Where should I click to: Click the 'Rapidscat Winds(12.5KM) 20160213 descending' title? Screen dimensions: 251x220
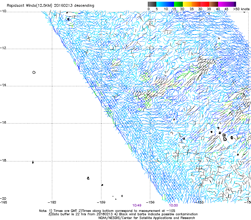point(51,6)
